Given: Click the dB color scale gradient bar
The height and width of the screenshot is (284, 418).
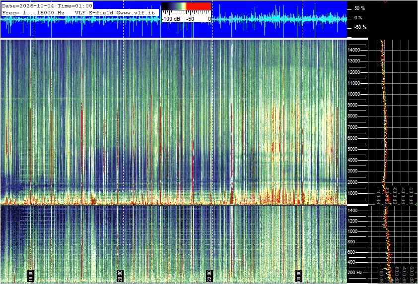Looking at the screenshot, I should coord(186,6).
